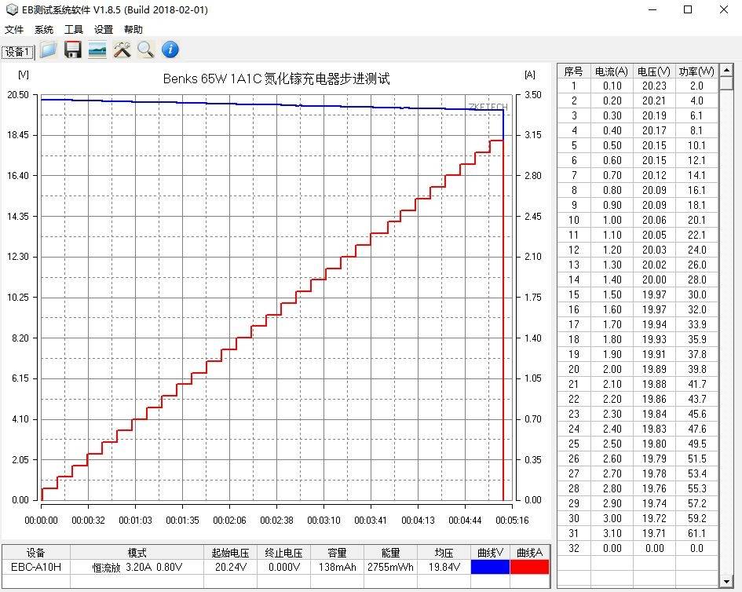Open the folder icon in toolbar
Screen dimensions: 742x592
coord(48,49)
